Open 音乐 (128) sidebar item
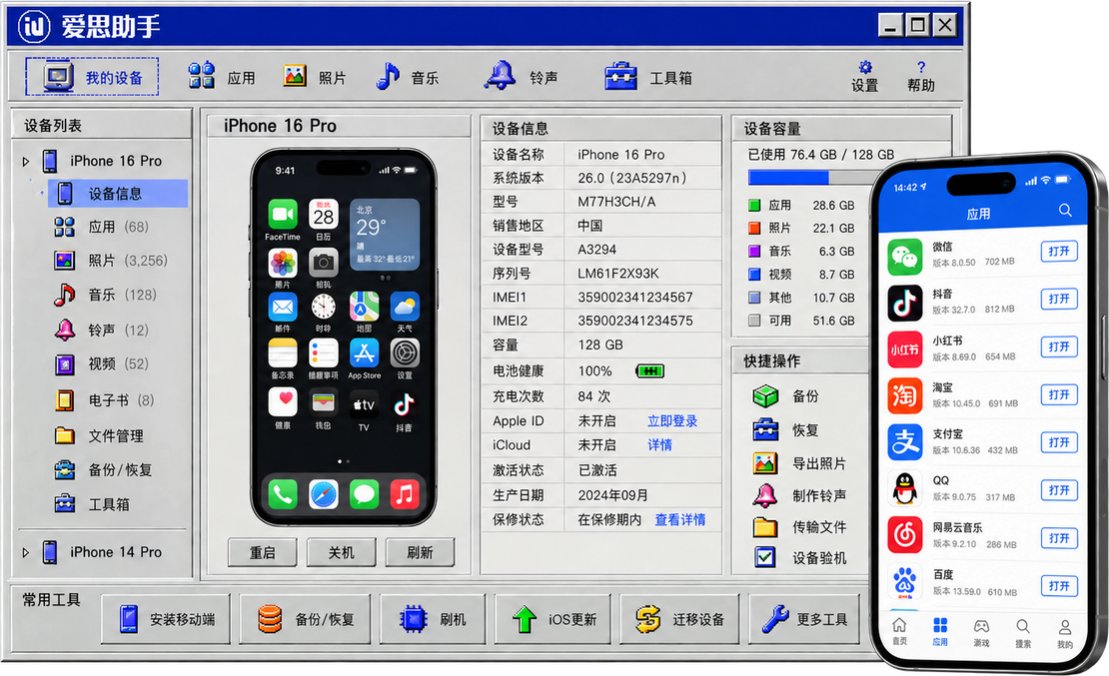This screenshot has width=1109, height=676. pyautogui.click(x=105, y=295)
